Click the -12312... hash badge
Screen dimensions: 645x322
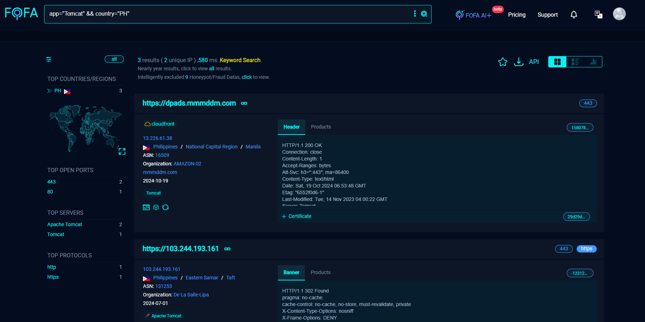coord(580,273)
